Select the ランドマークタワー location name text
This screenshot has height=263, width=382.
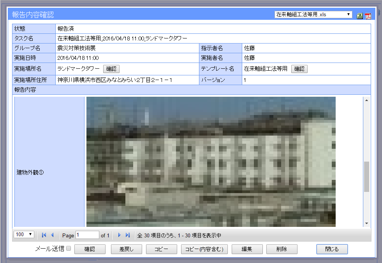tap(78, 69)
